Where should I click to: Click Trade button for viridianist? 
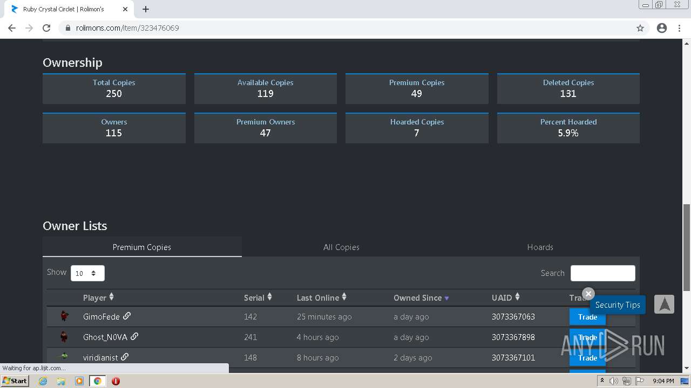587,357
